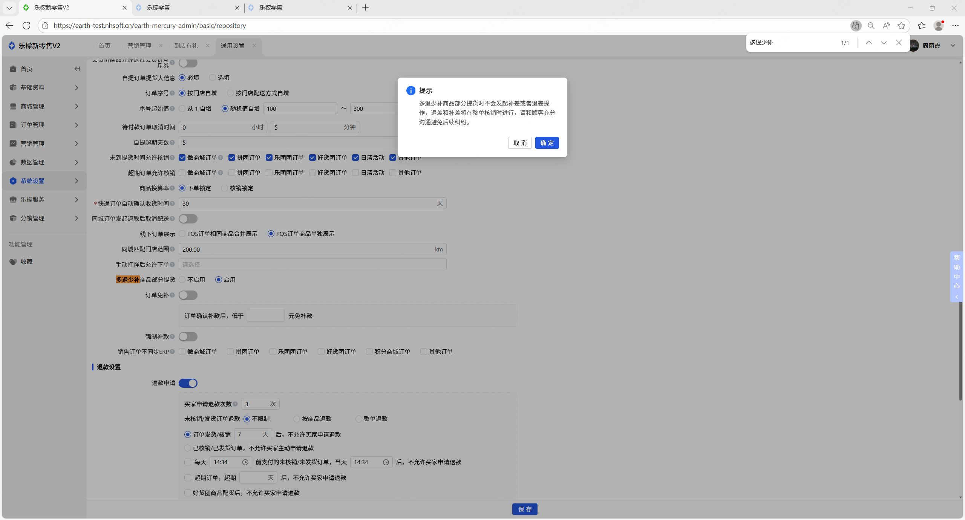Check 拼团订单 under 超期订单允许核销
The image size is (965, 520).
pos(232,173)
